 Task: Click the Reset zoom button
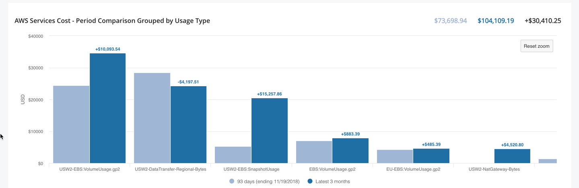[537, 46]
